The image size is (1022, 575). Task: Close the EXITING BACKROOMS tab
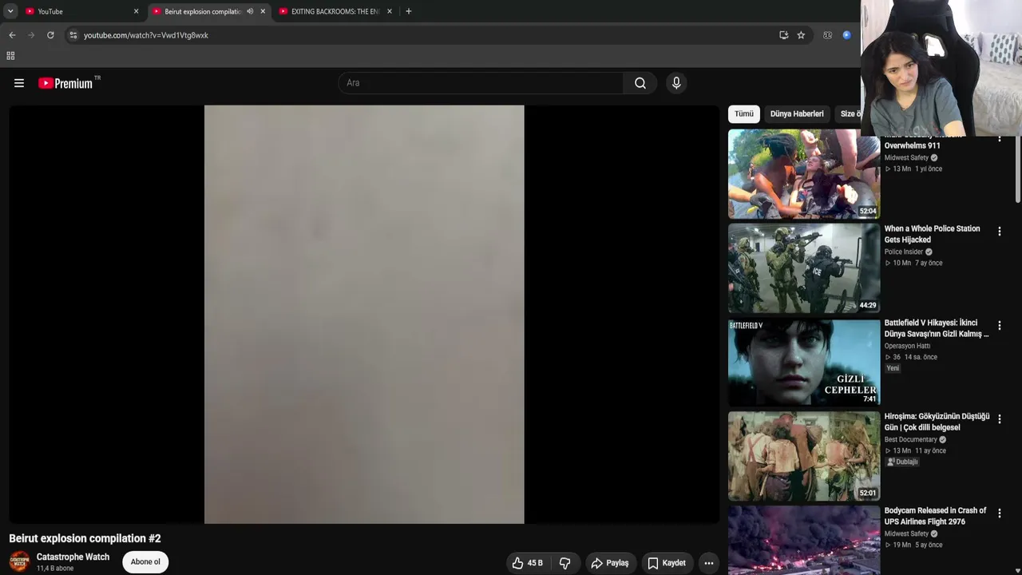pyautogui.click(x=390, y=11)
